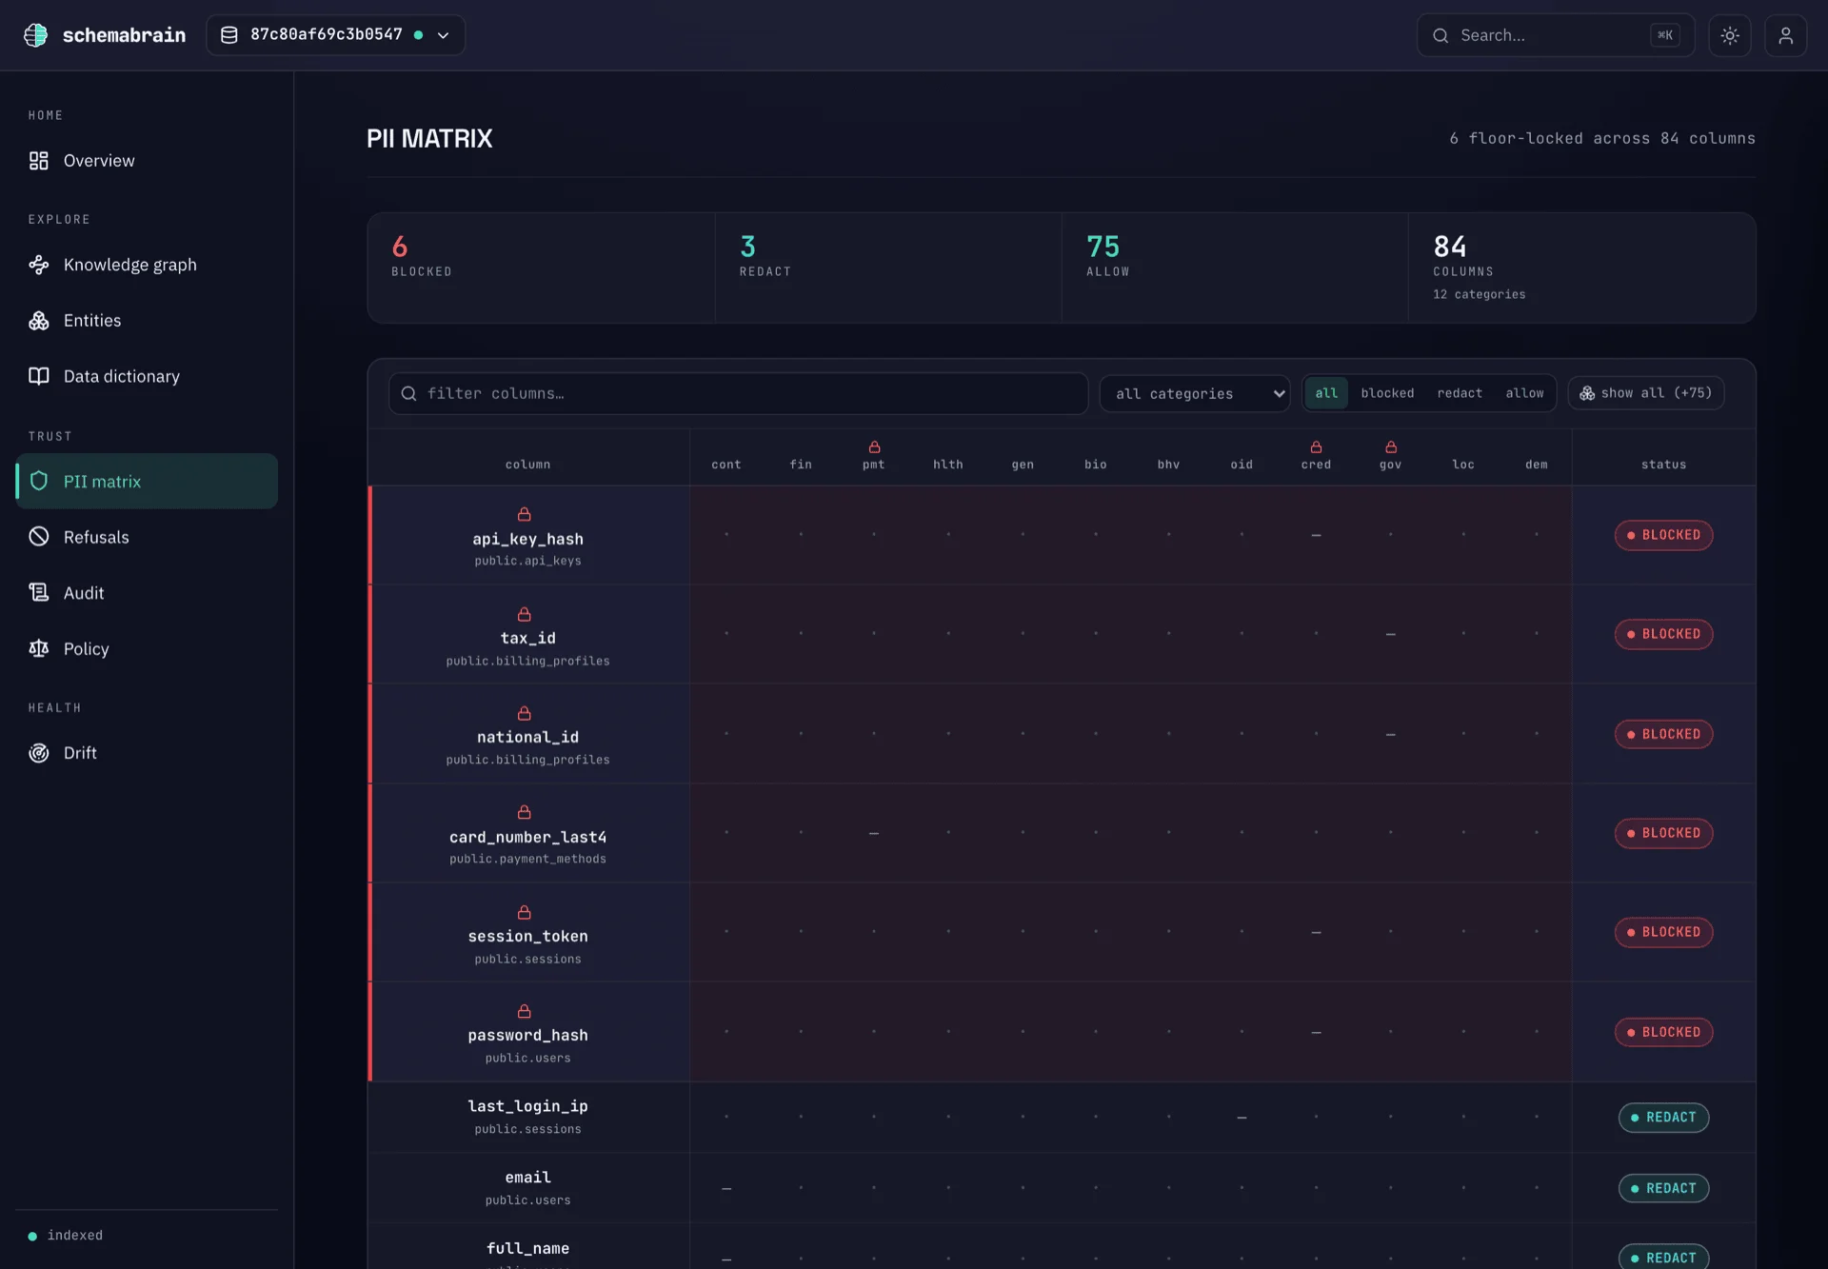The height and width of the screenshot is (1269, 1828).
Task: Click the 'loc' column header
Action: point(1463,465)
